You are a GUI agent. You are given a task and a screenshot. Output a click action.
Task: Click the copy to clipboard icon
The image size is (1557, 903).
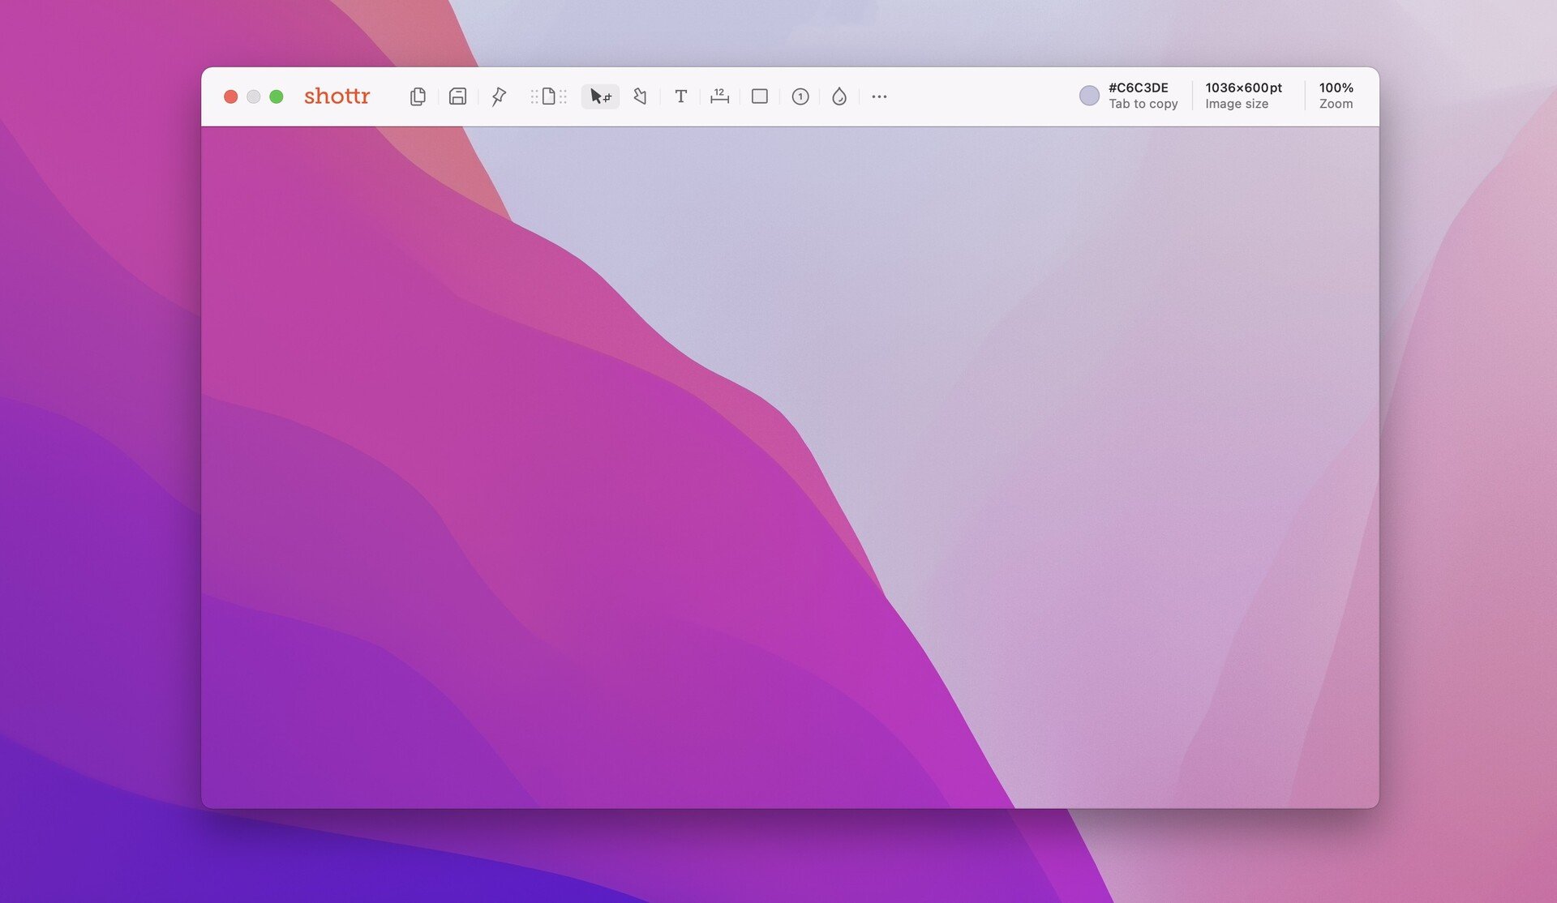(x=418, y=96)
